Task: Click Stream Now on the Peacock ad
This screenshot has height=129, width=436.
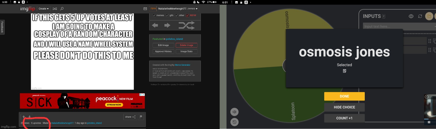Action: [114, 105]
